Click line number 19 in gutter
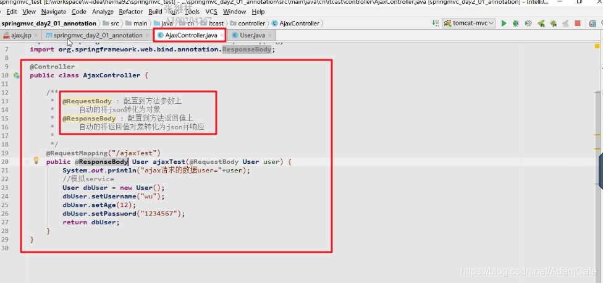Screen dimensions: 603x283 4,153
